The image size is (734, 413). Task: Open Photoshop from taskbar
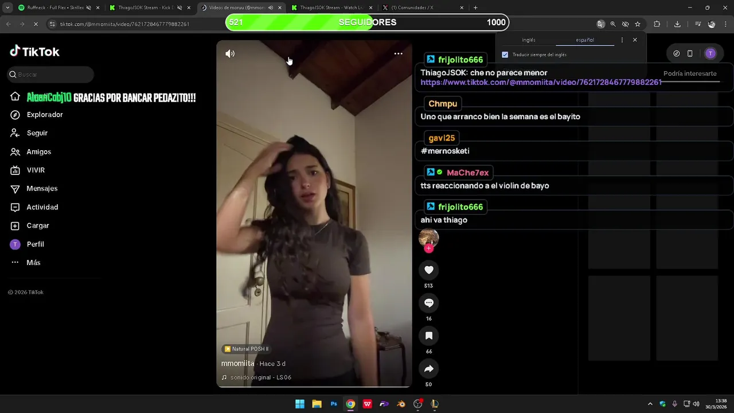tap(334, 404)
